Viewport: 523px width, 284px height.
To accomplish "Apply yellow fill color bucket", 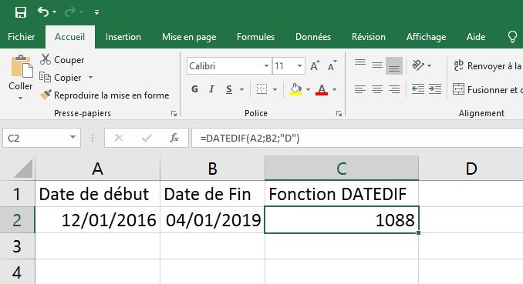I will (x=295, y=89).
